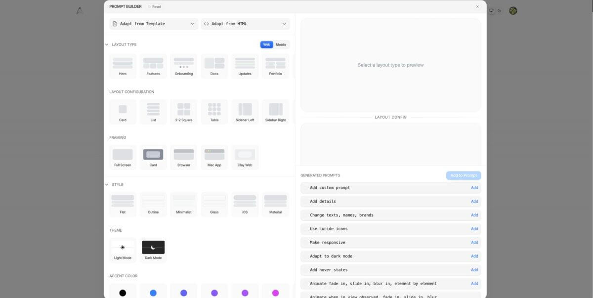Pick the Glass style option
This screenshot has height=298, width=593.
coord(214,204)
